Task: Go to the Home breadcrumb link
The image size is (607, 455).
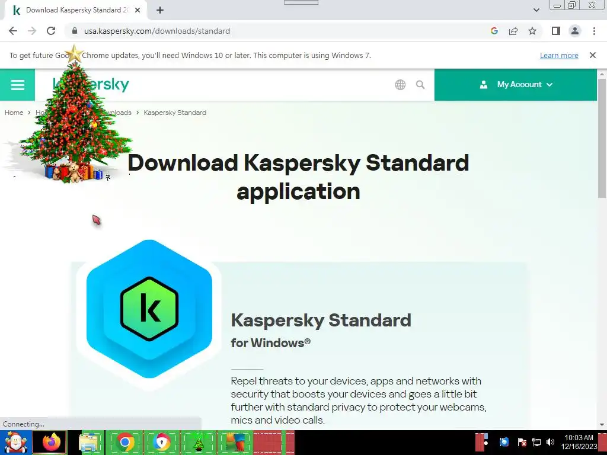Action: 14,113
